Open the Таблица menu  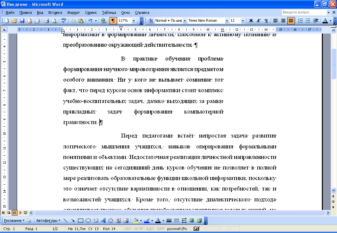click(109, 13)
